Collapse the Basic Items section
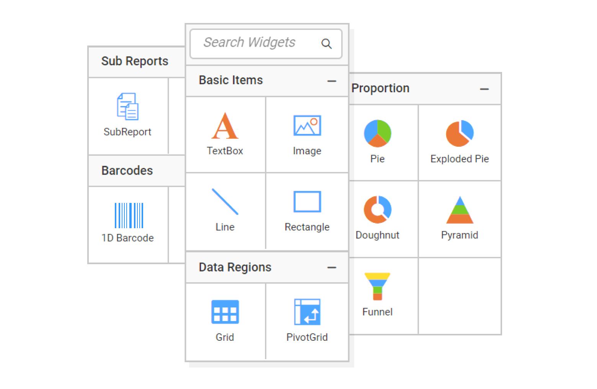The height and width of the screenshot is (389, 597). pyautogui.click(x=331, y=81)
